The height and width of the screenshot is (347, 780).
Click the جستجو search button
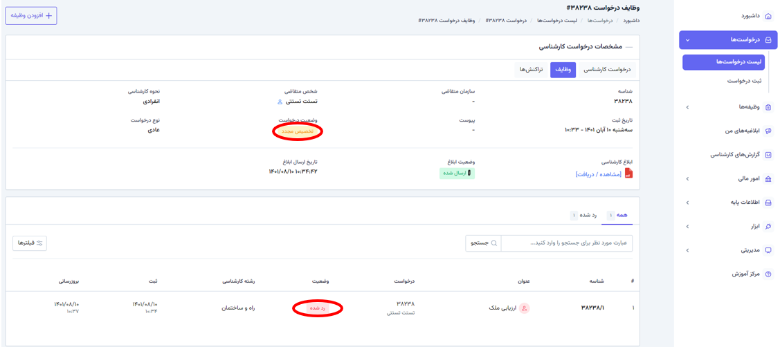point(484,243)
